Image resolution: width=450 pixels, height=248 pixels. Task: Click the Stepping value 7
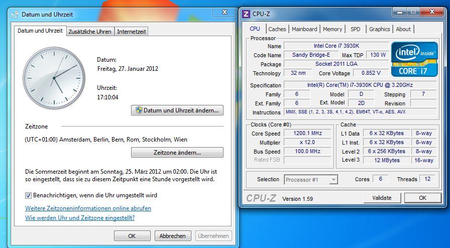click(x=423, y=94)
